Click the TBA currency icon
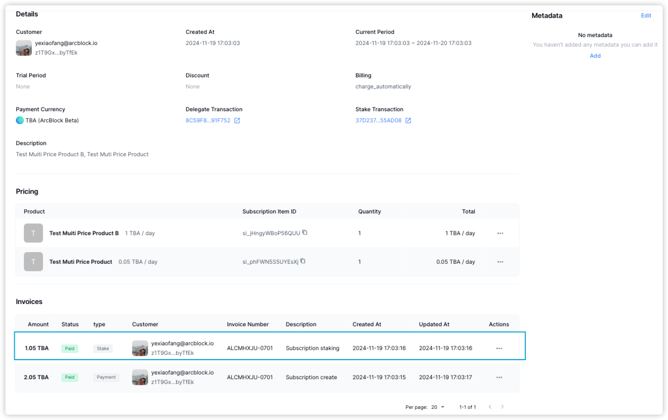This screenshot has width=668, height=420. click(20, 120)
